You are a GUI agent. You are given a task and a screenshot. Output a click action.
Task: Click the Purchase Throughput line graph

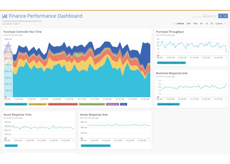pos(193,45)
